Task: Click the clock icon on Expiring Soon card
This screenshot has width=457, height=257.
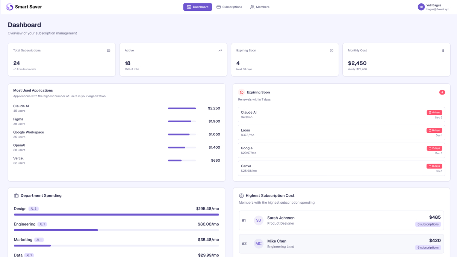Action: (x=331, y=50)
